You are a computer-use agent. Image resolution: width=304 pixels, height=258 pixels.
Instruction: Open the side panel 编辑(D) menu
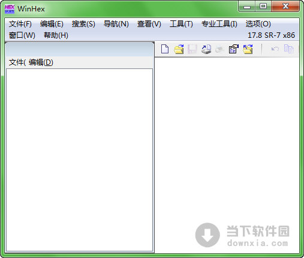point(41,62)
